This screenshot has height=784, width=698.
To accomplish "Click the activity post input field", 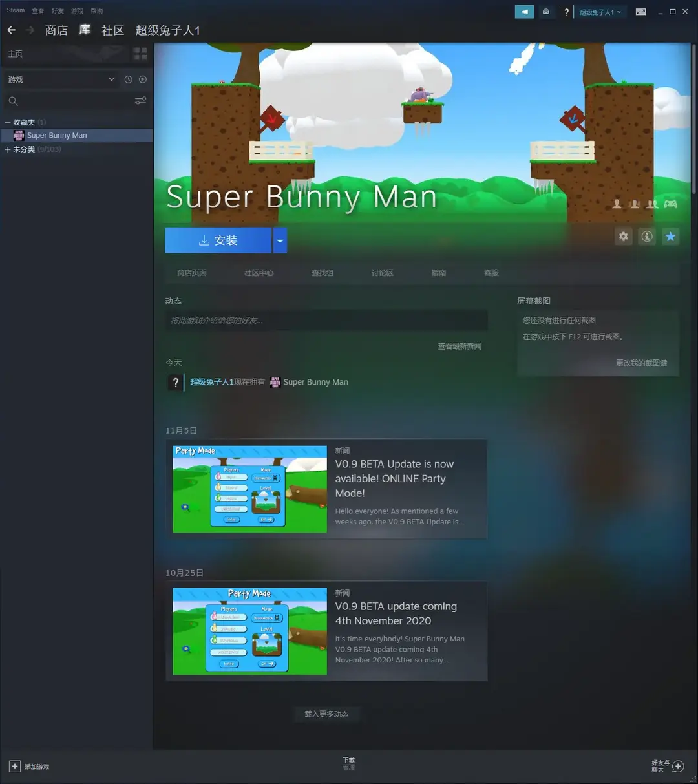I will pos(326,321).
